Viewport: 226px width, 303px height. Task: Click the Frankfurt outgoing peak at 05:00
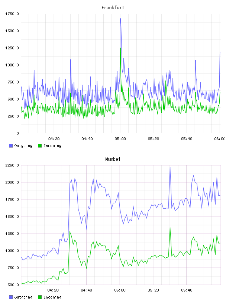[x=120, y=19]
